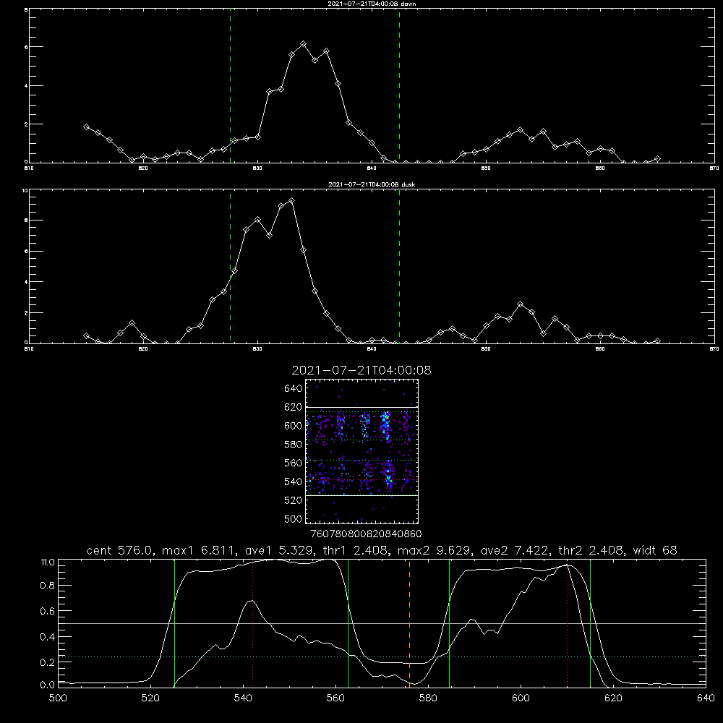Viewport: 723px width, 723px height.
Task: Click the upper solid white line in the image
Action: [361, 407]
